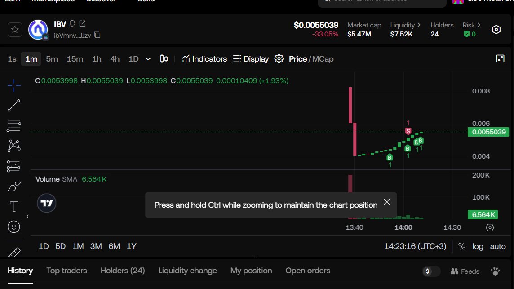This screenshot has height=289, width=514.
Task: Switch chart to Price mode
Action: tap(297, 59)
